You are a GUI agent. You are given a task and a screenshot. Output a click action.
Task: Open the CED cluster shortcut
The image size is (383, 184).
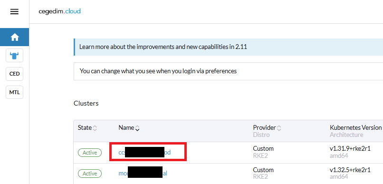14,74
